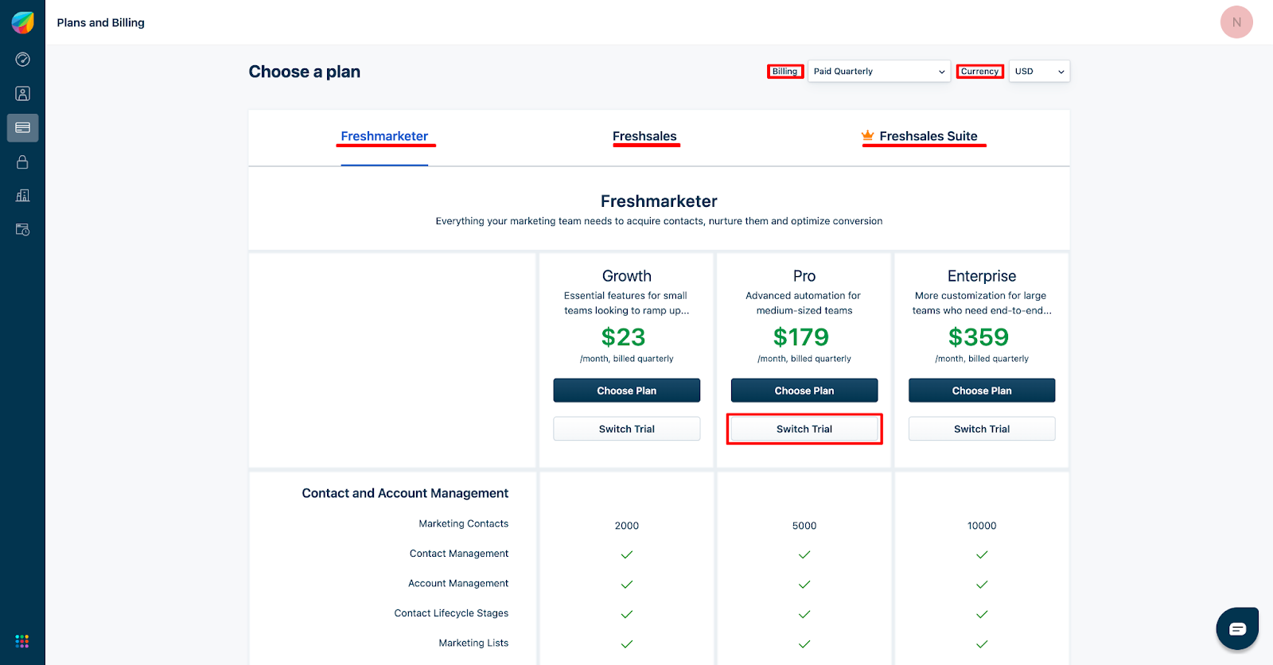Switch Trial to the Enterprise plan
This screenshot has height=665, width=1273.
click(x=982, y=429)
